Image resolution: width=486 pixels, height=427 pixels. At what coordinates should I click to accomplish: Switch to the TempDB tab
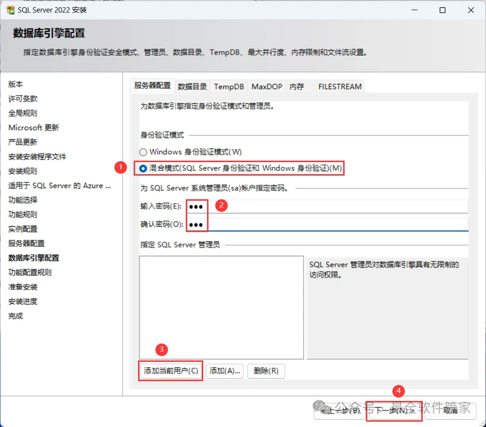coord(229,87)
